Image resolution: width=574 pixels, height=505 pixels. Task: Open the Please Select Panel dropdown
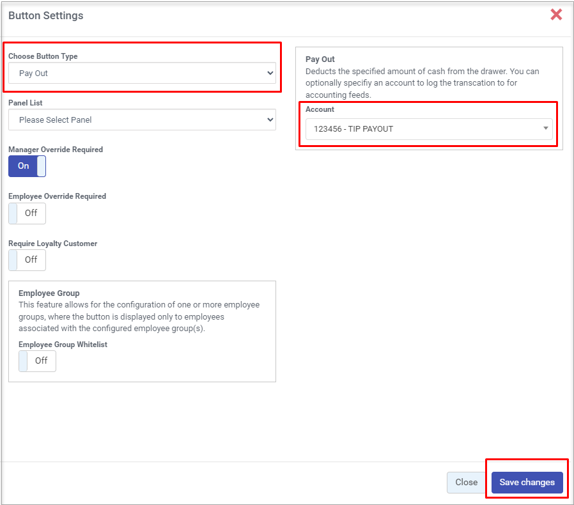coord(142,120)
